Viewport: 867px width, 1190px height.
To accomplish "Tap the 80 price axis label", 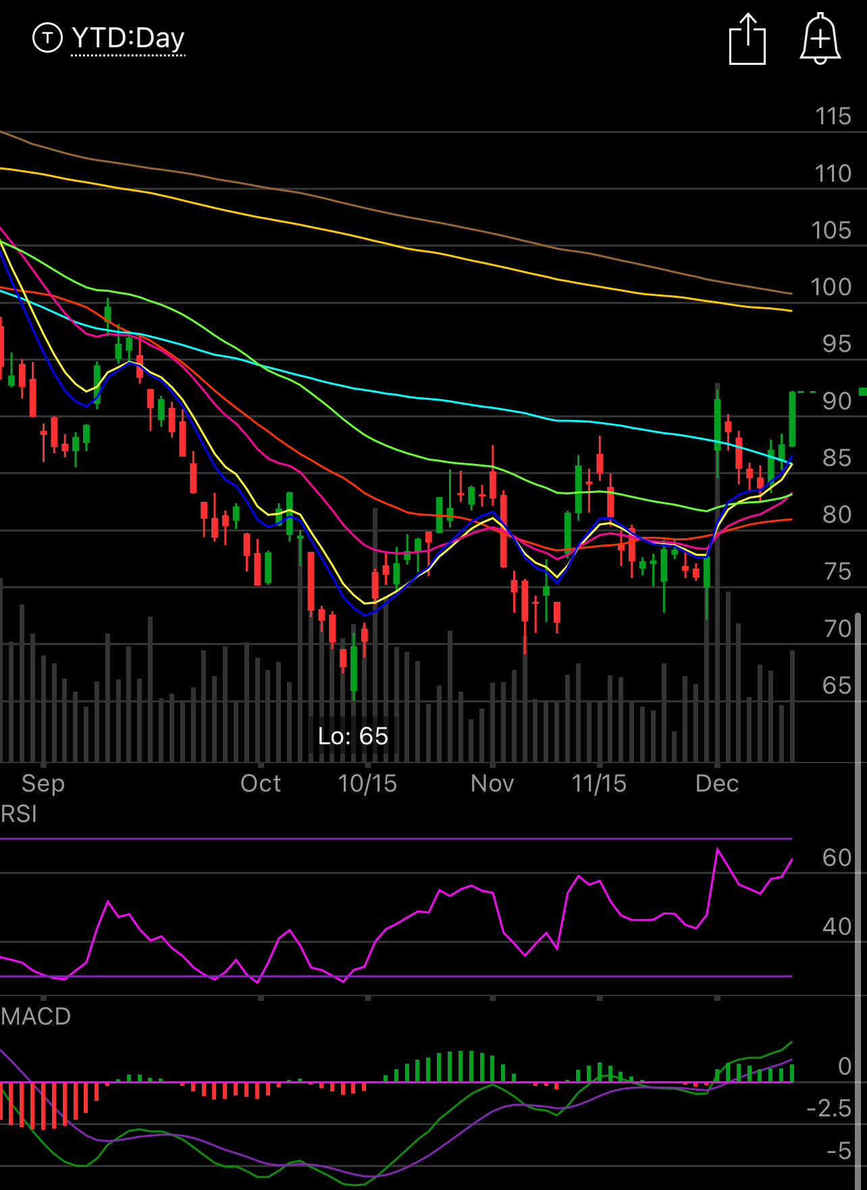I will (837, 515).
